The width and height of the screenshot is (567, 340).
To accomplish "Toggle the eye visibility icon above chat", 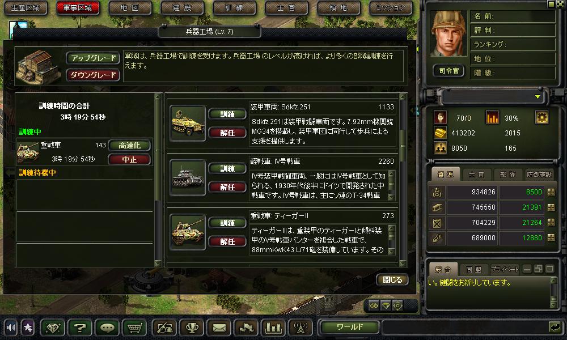I will tap(374, 305).
